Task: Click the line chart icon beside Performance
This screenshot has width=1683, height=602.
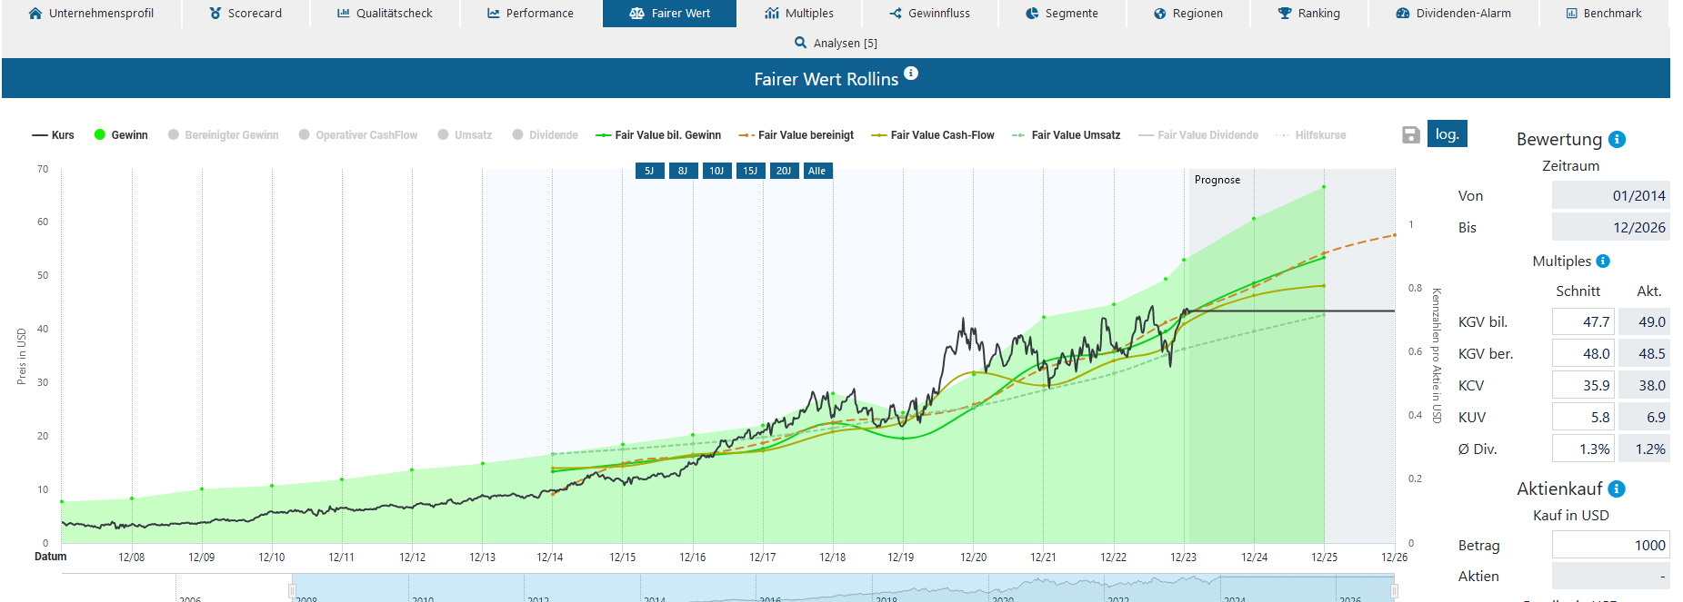Action: tap(494, 14)
